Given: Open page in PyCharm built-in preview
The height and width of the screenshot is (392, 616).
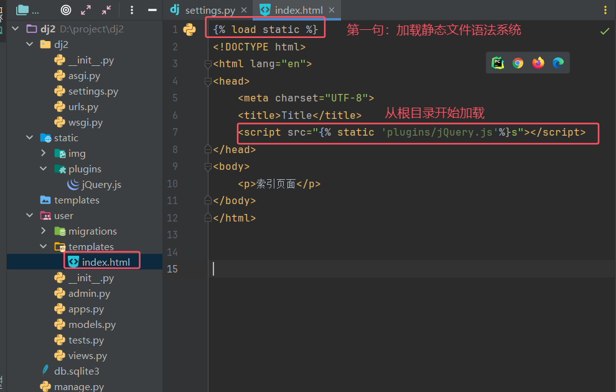Looking at the screenshot, I should (x=498, y=63).
